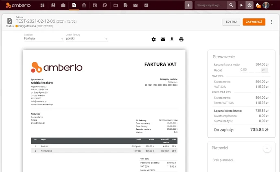Screen dimensions: 280x172
Task: Click the Konsultacje line item row
Action: pyautogui.click(x=104, y=151)
